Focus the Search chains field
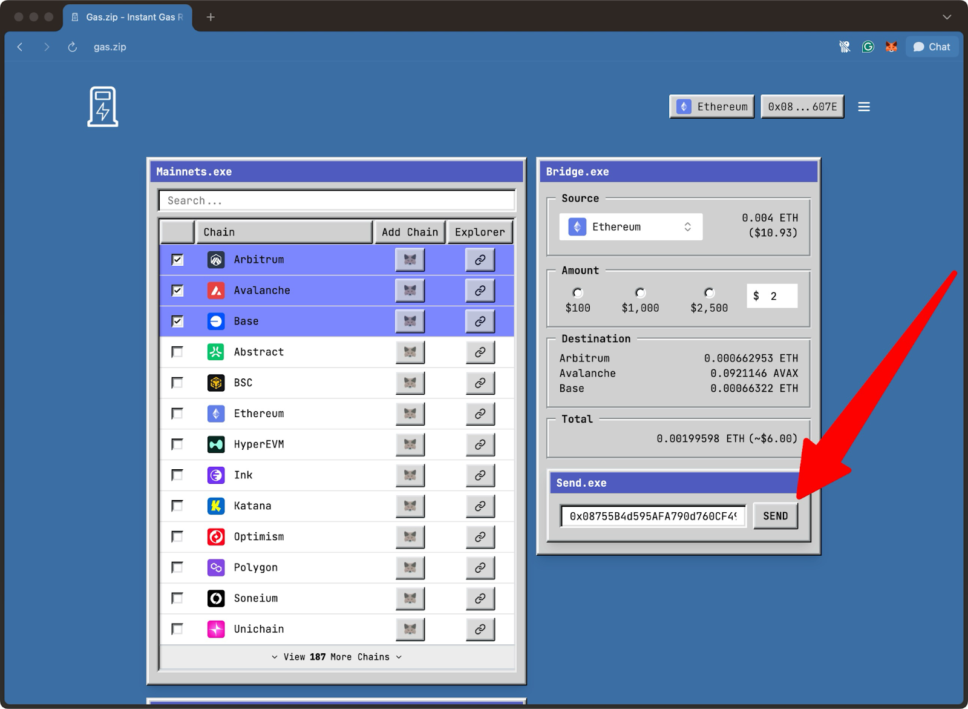Screen dimensions: 968x709 pos(337,201)
